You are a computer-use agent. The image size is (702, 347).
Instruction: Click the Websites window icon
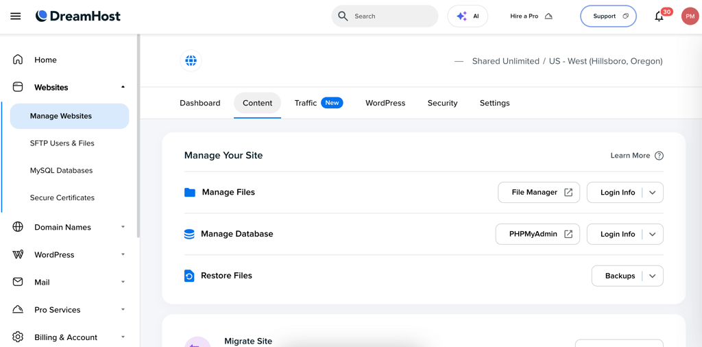pos(17,87)
